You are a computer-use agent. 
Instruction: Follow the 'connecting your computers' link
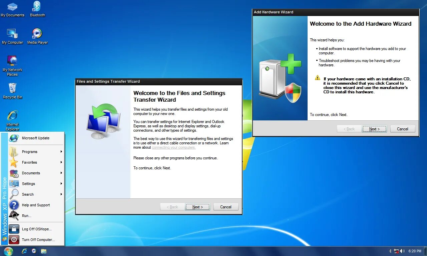coord(174,147)
